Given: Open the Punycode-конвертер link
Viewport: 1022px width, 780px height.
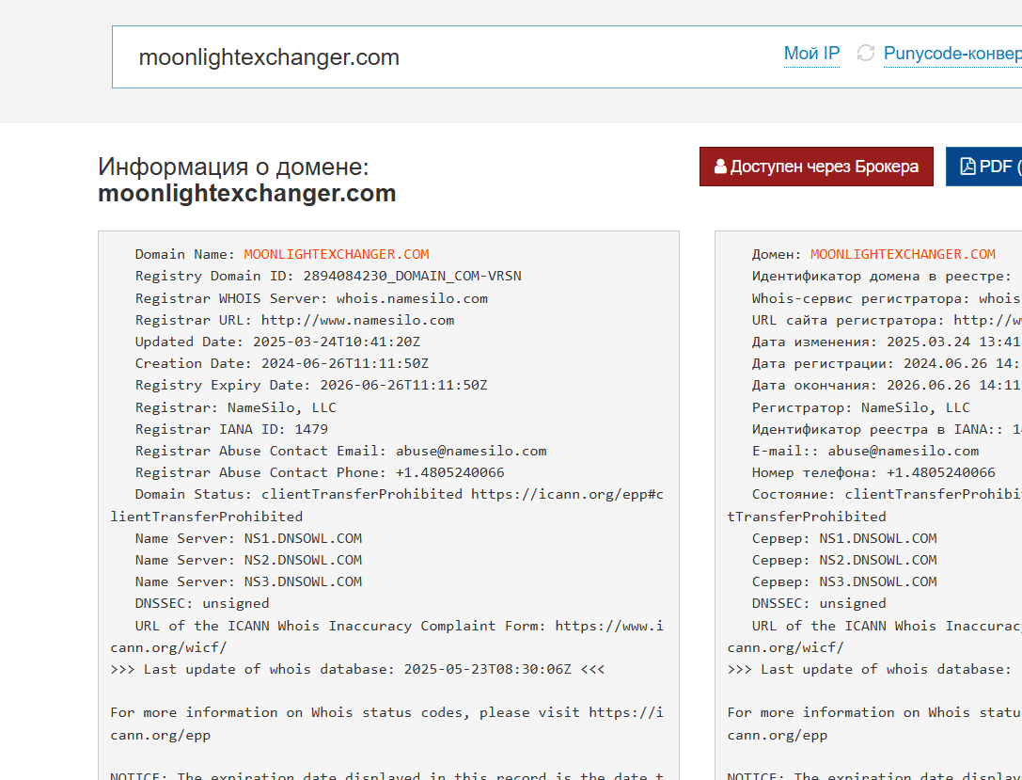Looking at the screenshot, I should click(x=952, y=54).
